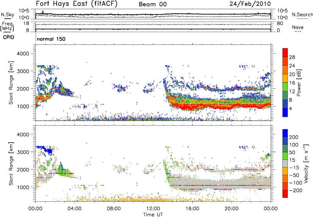Click the '4' Power colorbar label
Screen dimensions: 313x217
(290, 108)
